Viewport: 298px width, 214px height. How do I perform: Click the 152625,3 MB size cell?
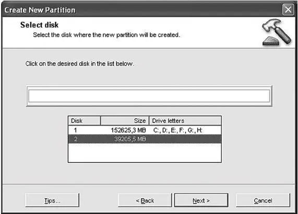128,130
